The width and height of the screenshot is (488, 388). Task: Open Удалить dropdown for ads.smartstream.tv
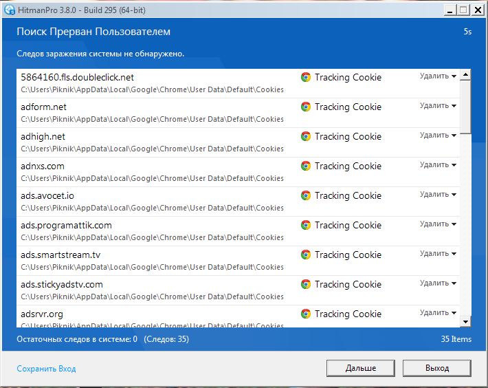click(x=438, y=253)
